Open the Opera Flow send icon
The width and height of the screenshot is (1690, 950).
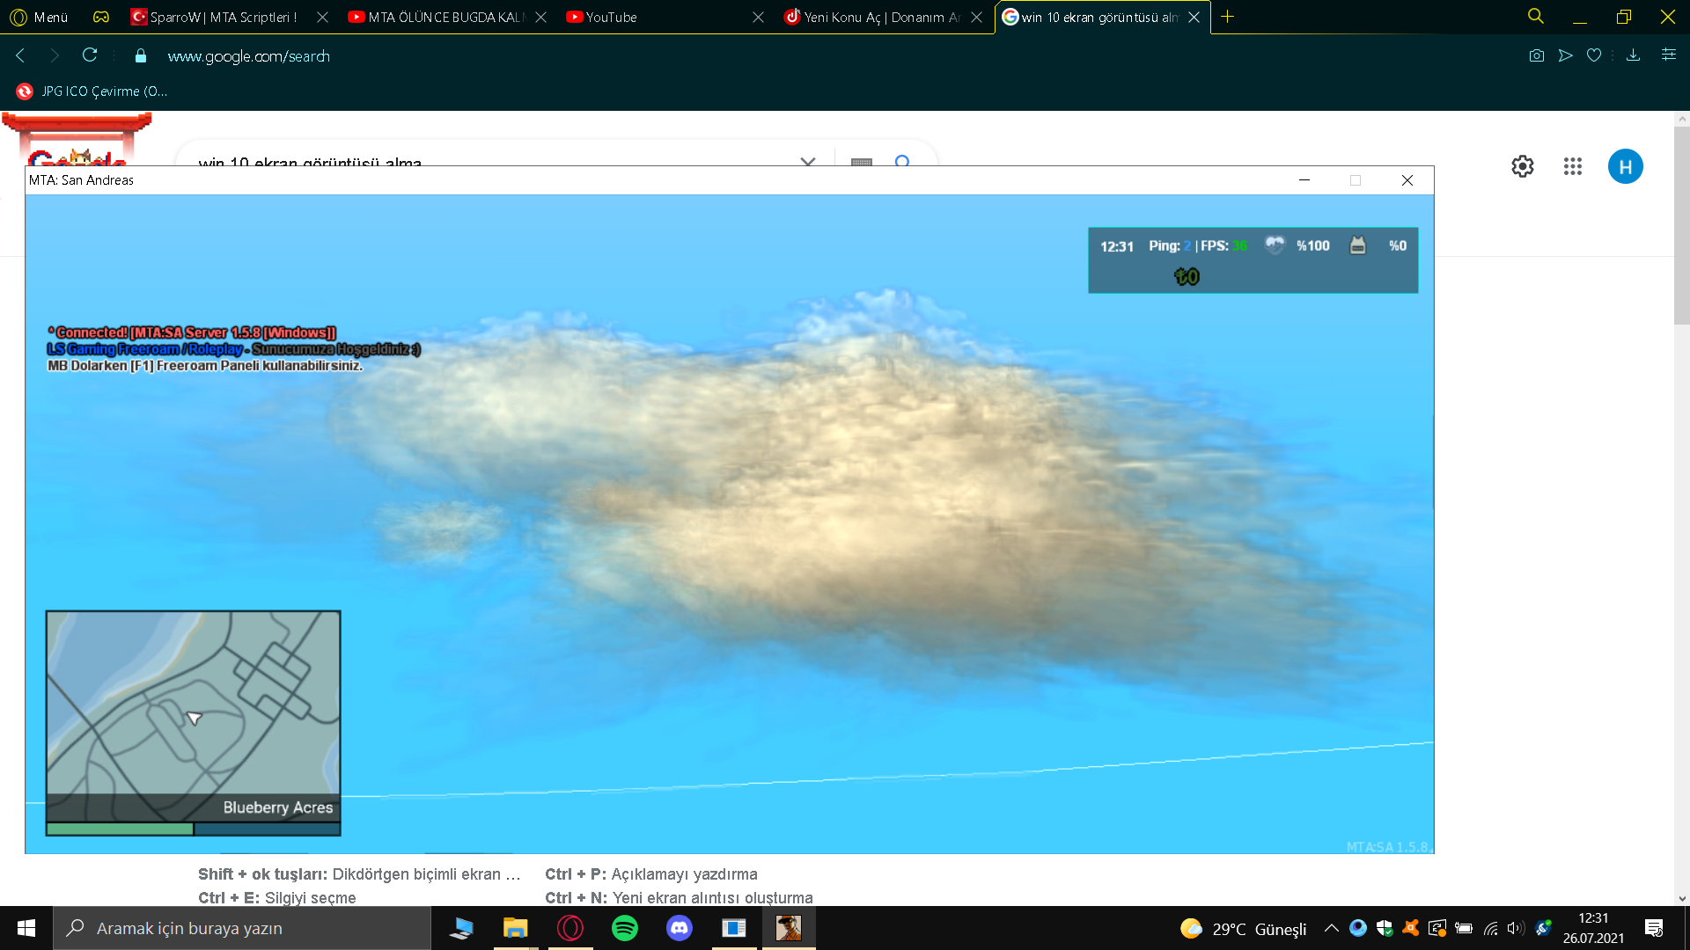click(1565, 55)
